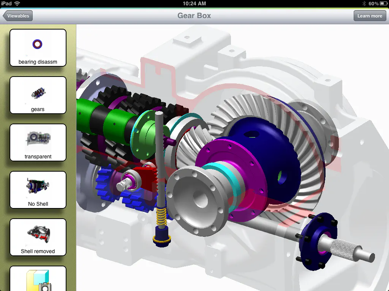Tap the battery indicator showing 60%
Screen dimensions: 389x291
(x=383, y=3)
